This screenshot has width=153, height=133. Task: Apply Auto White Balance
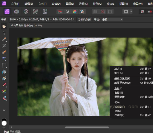coord(82,12)
